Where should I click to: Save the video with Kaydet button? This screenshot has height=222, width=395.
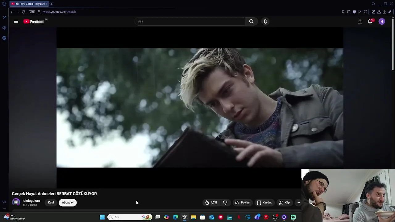coord(264,203)
